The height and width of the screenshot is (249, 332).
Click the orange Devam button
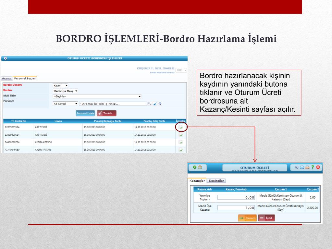tap(247, 218)
